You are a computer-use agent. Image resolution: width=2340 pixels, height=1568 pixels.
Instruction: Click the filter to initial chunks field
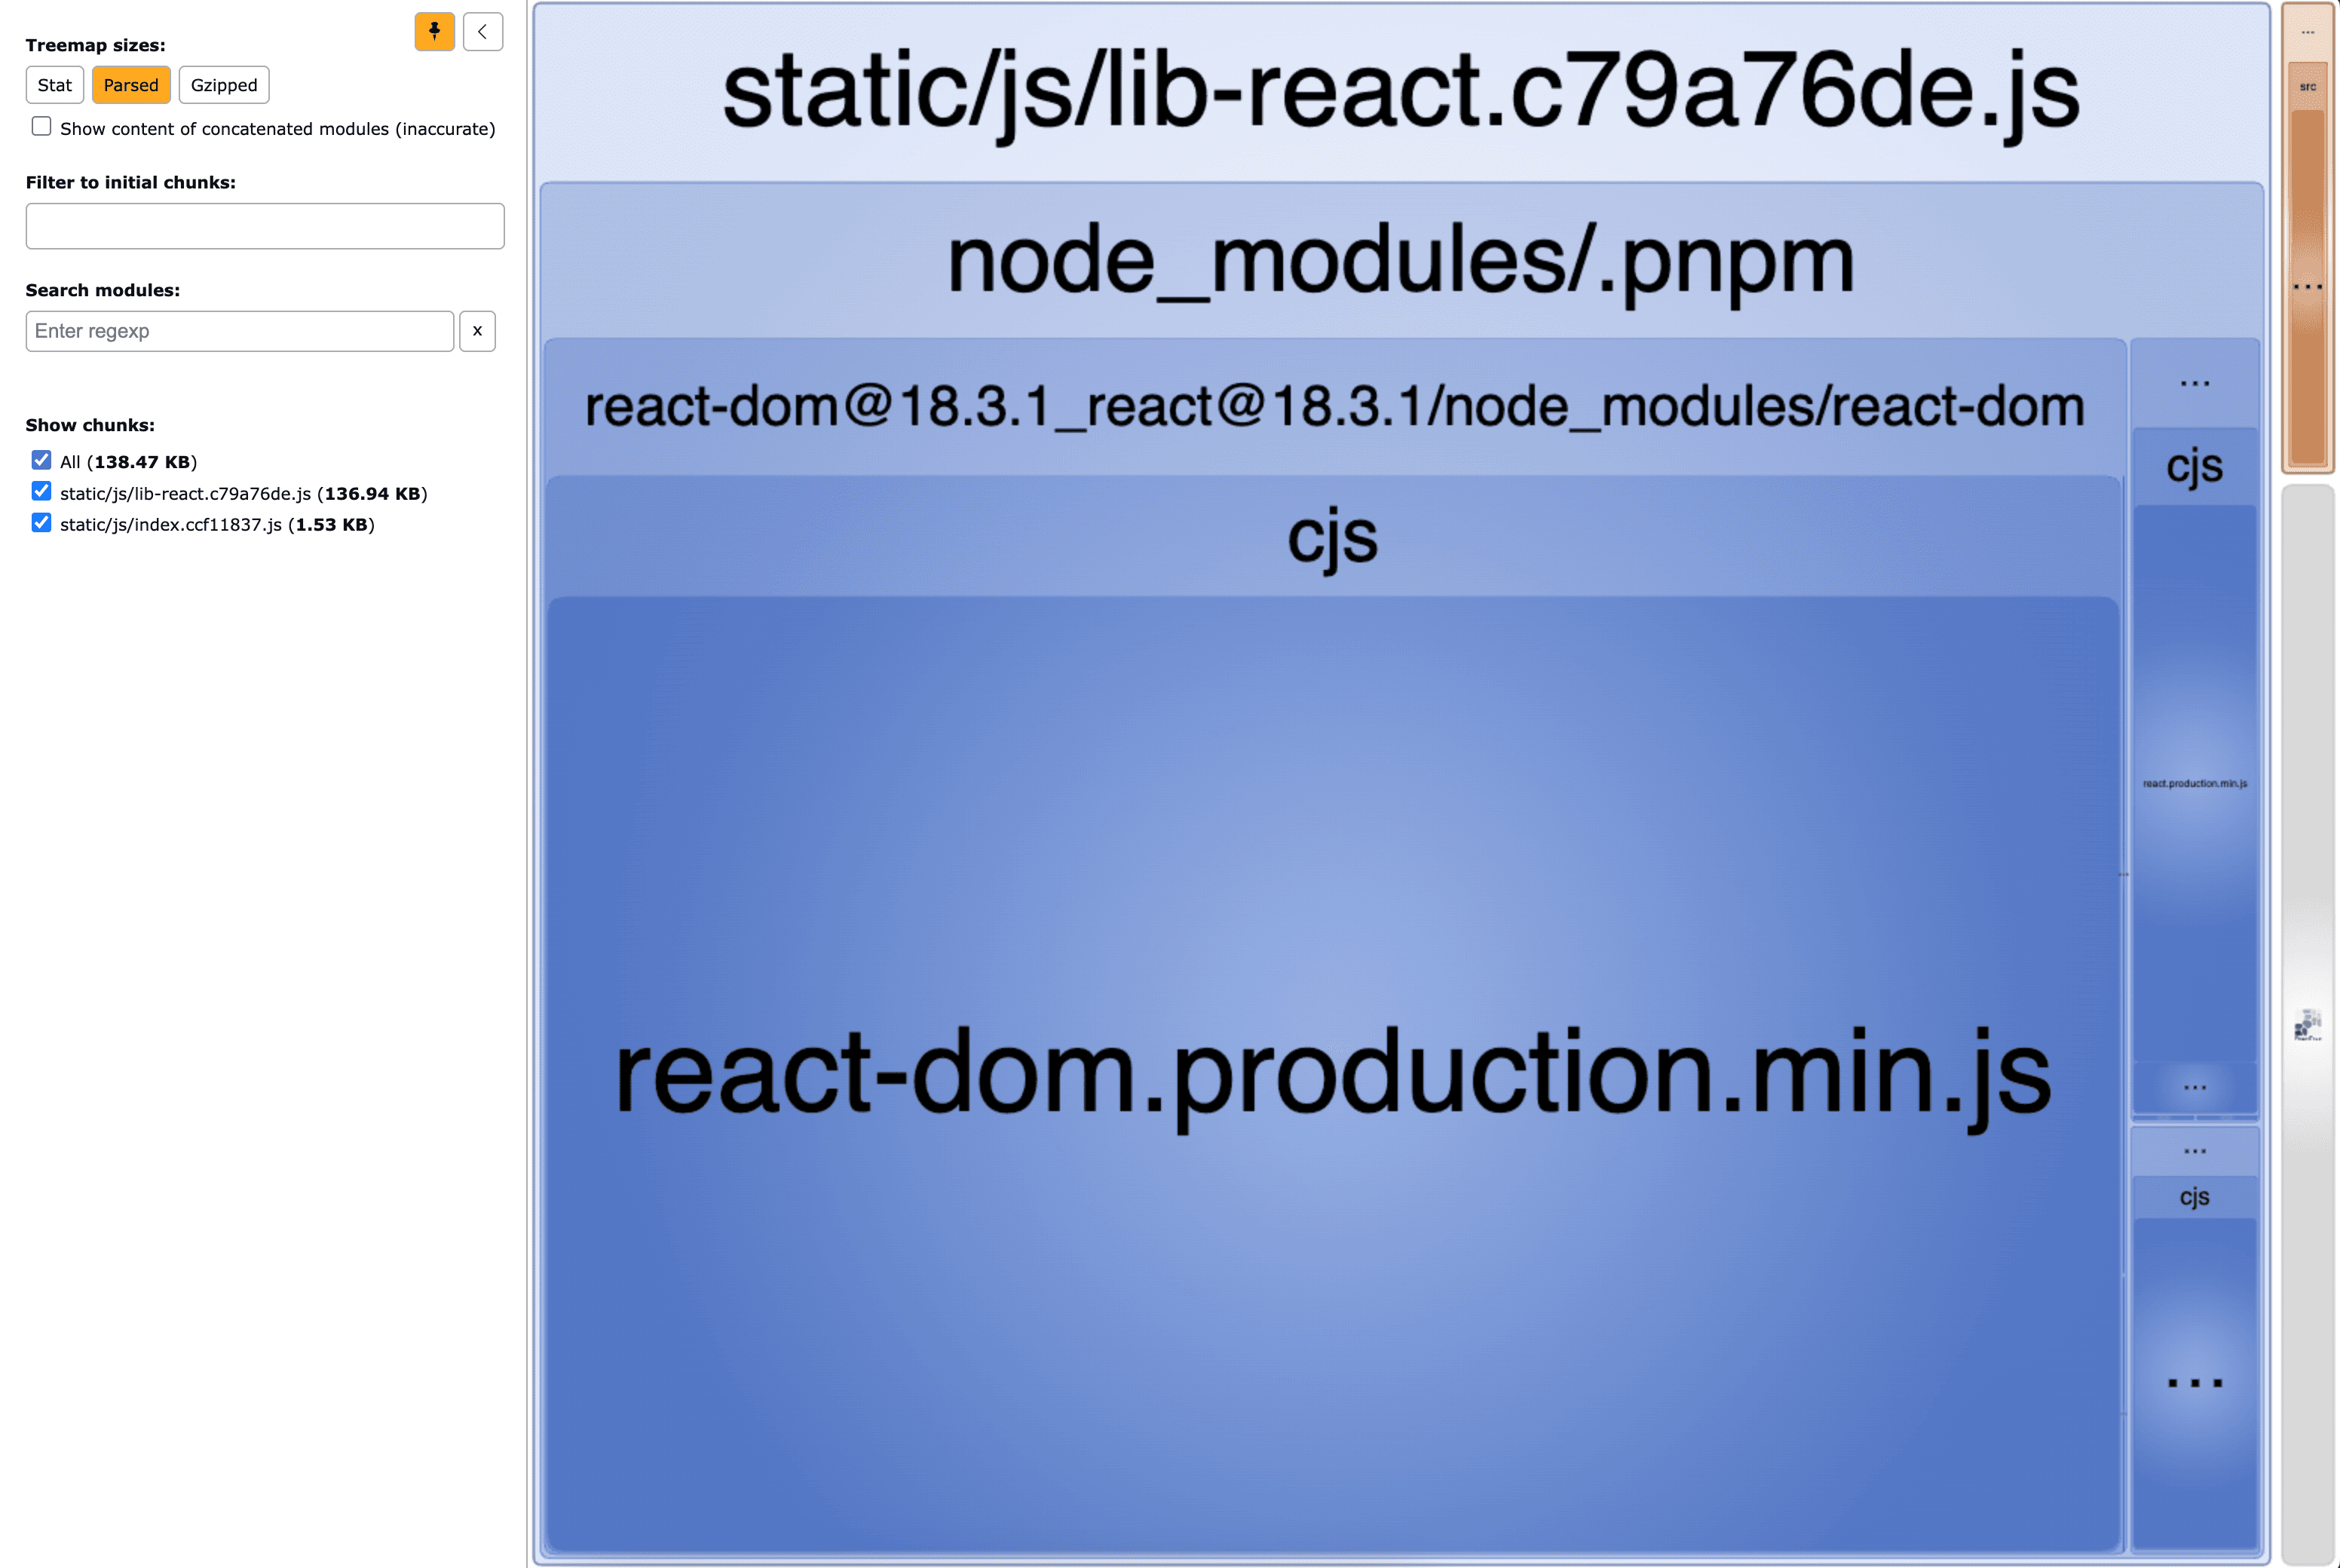(265, 226)
